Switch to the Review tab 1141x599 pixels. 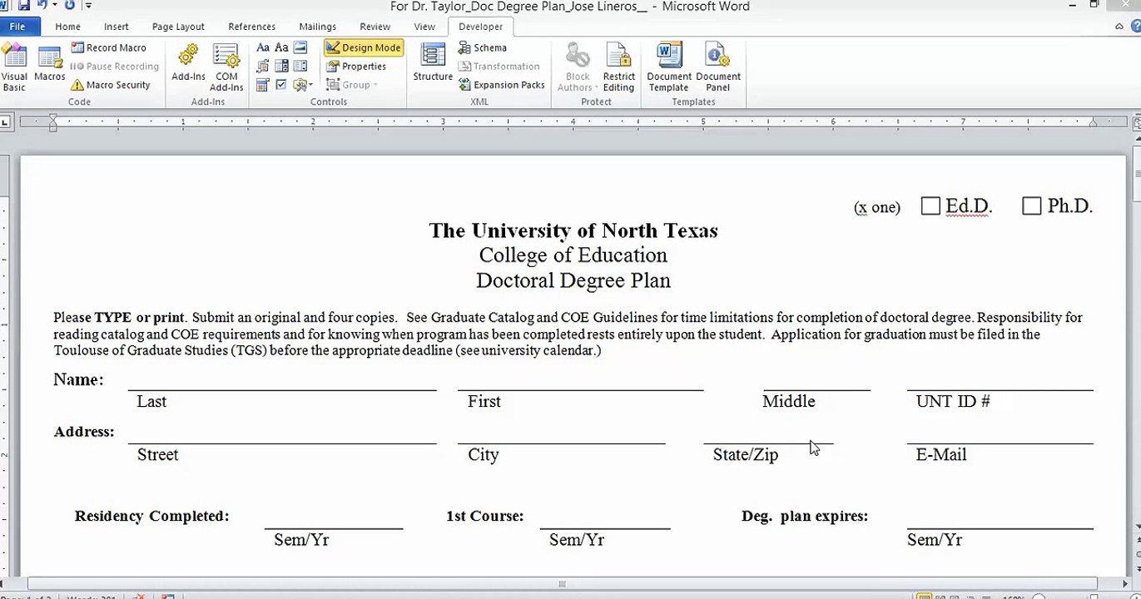[x=375, y=27]
